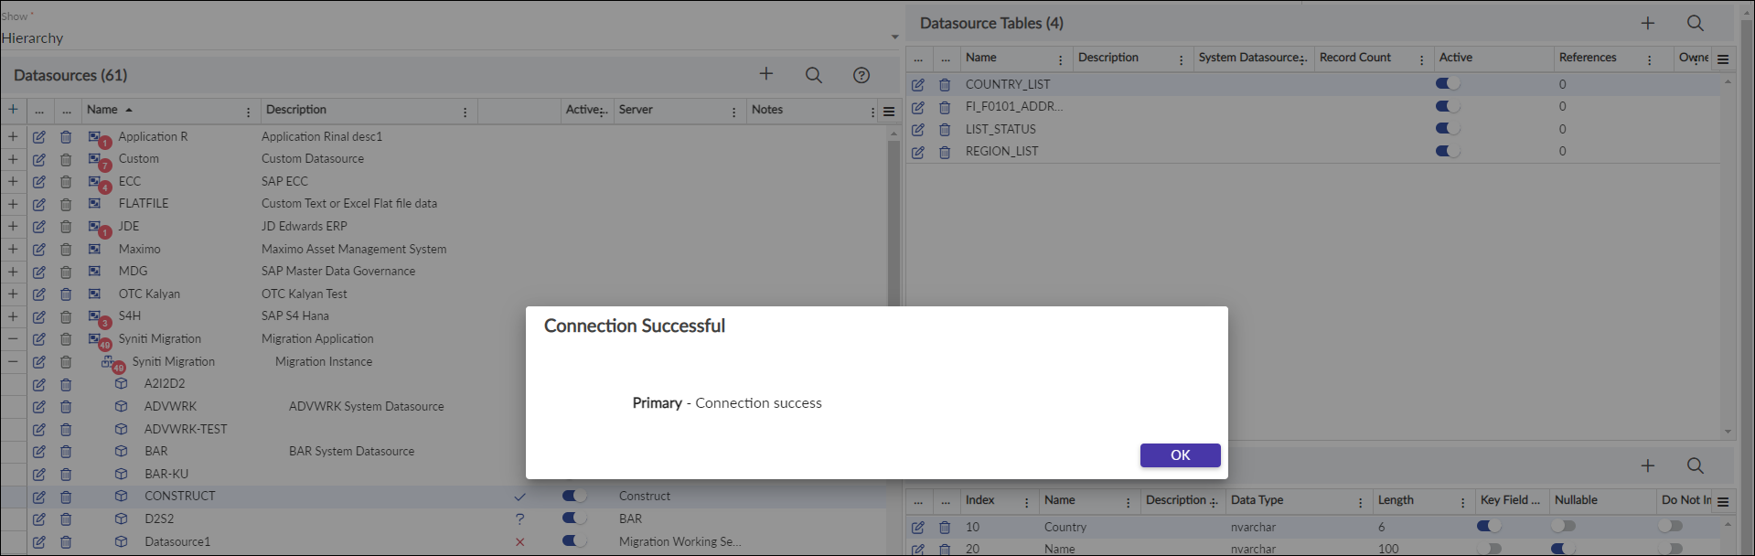Delete the FLATFILE datasource
Viewport: 1755px width, 556px height.
(x=66, y=204)
